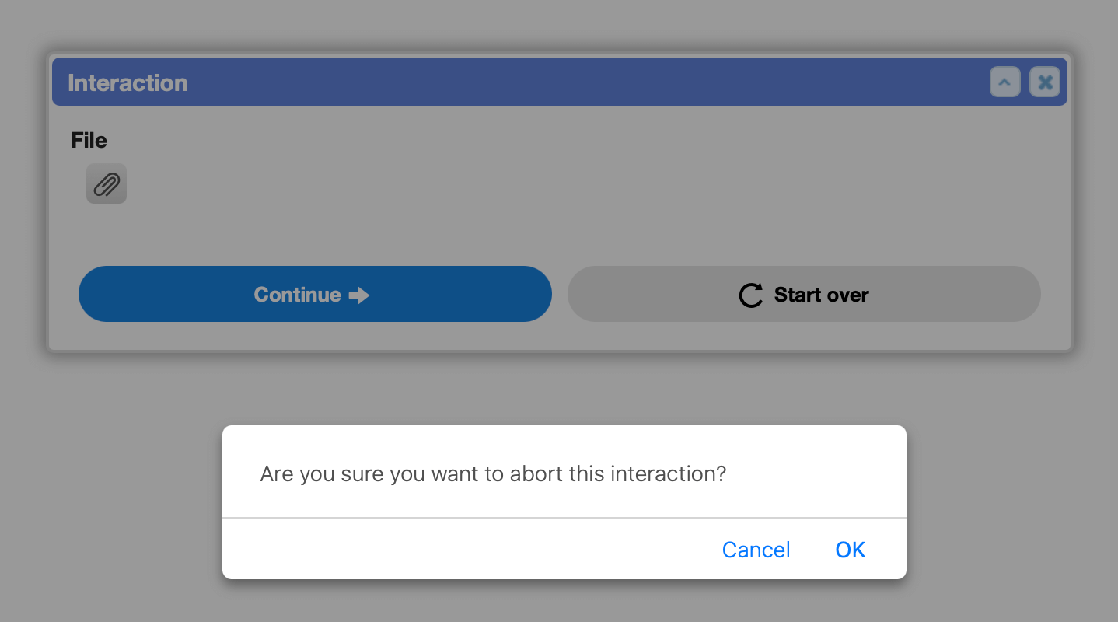
Task: Click the word Continue on the blue button
Action: (298, 295)
